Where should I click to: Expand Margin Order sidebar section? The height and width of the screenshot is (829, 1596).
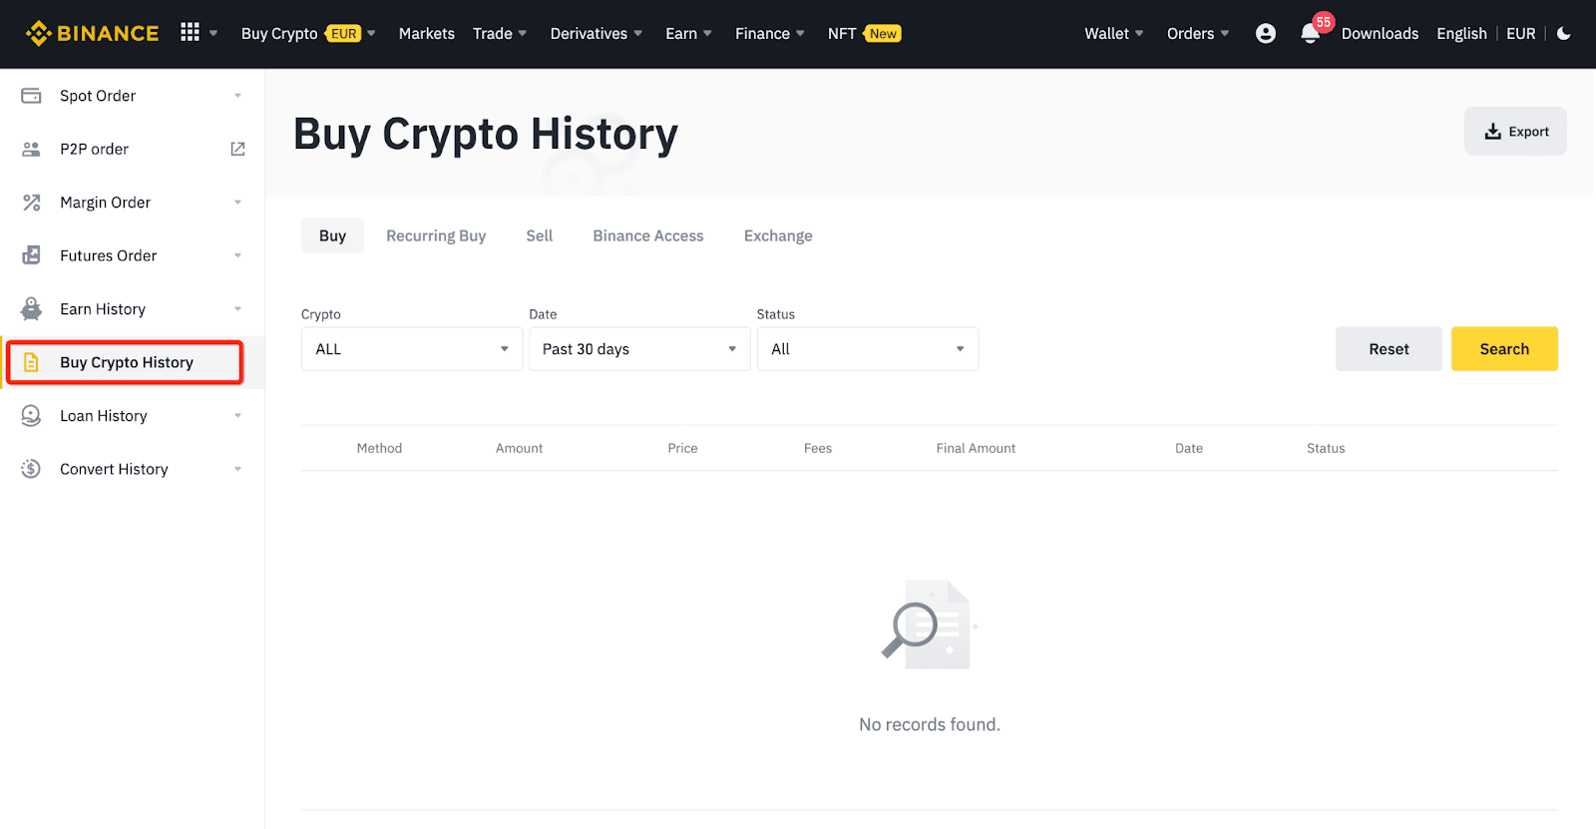[237, 203]
